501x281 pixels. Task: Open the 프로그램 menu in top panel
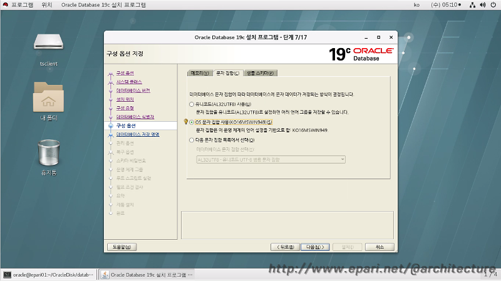pos(23,5)
